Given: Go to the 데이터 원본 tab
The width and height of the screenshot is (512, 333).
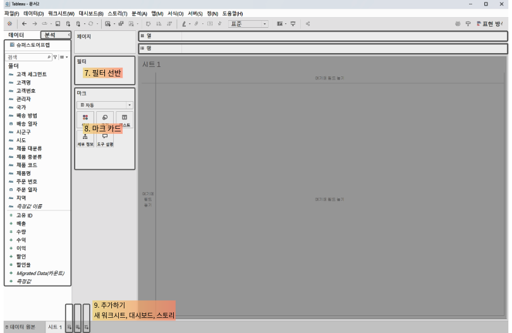Looking at the screenshot, I should (24, 327).
